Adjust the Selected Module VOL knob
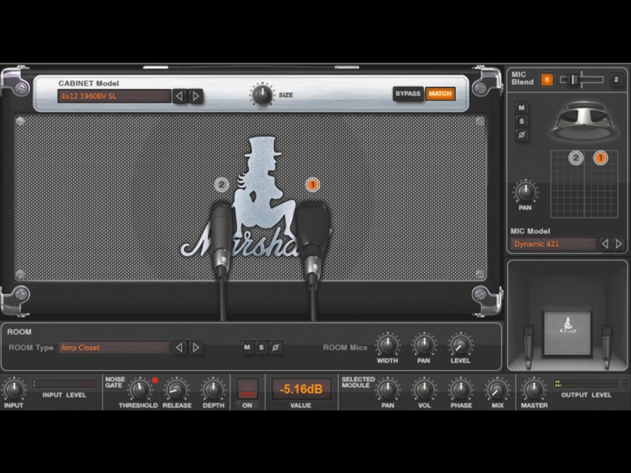This screenshot has height=473, width=631. point(424,390)
